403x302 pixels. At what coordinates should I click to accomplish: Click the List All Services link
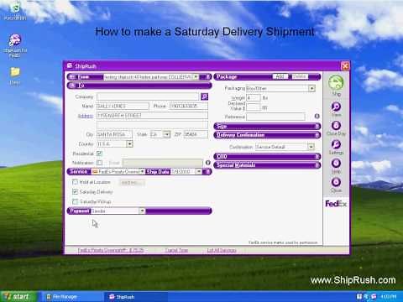222,250
